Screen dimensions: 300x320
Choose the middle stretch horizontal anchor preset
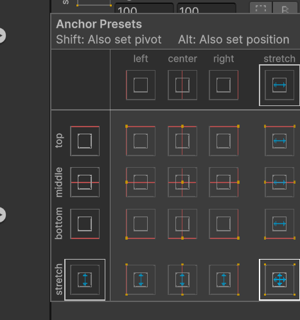point(279,182)
